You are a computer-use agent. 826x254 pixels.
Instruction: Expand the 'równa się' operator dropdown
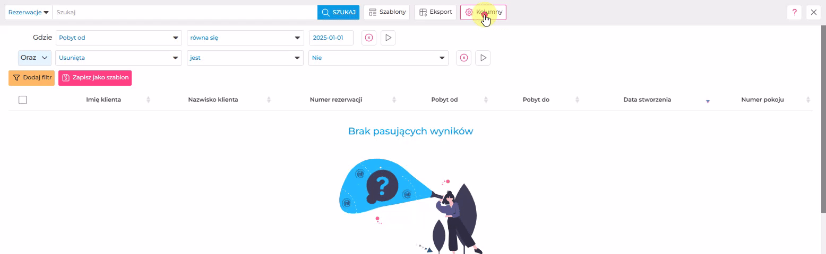(245, 38)
